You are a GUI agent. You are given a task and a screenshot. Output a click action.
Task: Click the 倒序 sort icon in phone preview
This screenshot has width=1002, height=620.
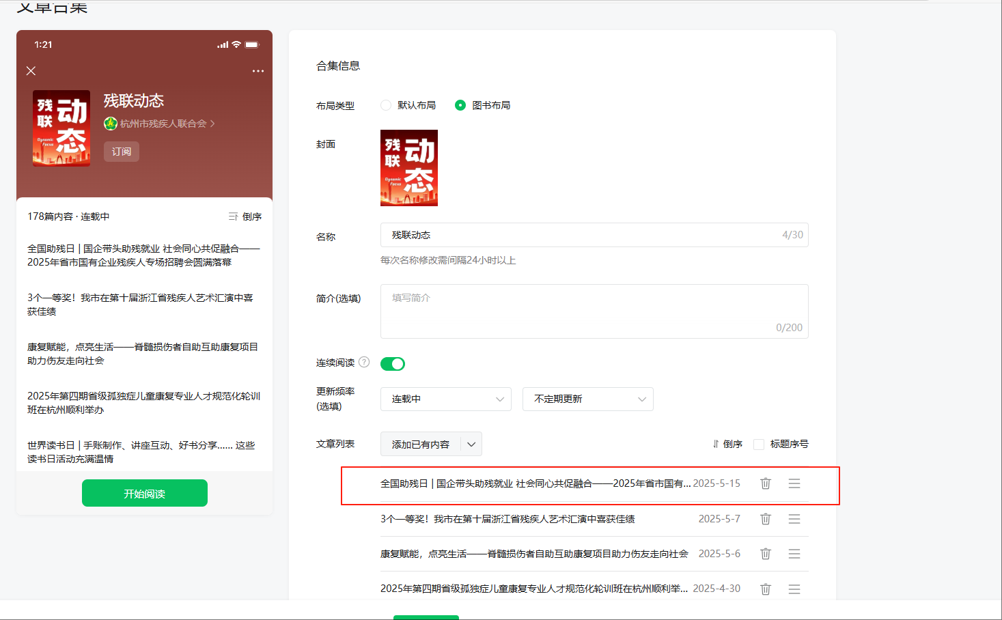click(233, 216)
